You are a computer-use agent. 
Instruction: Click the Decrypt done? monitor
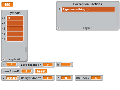click(37, 78)
